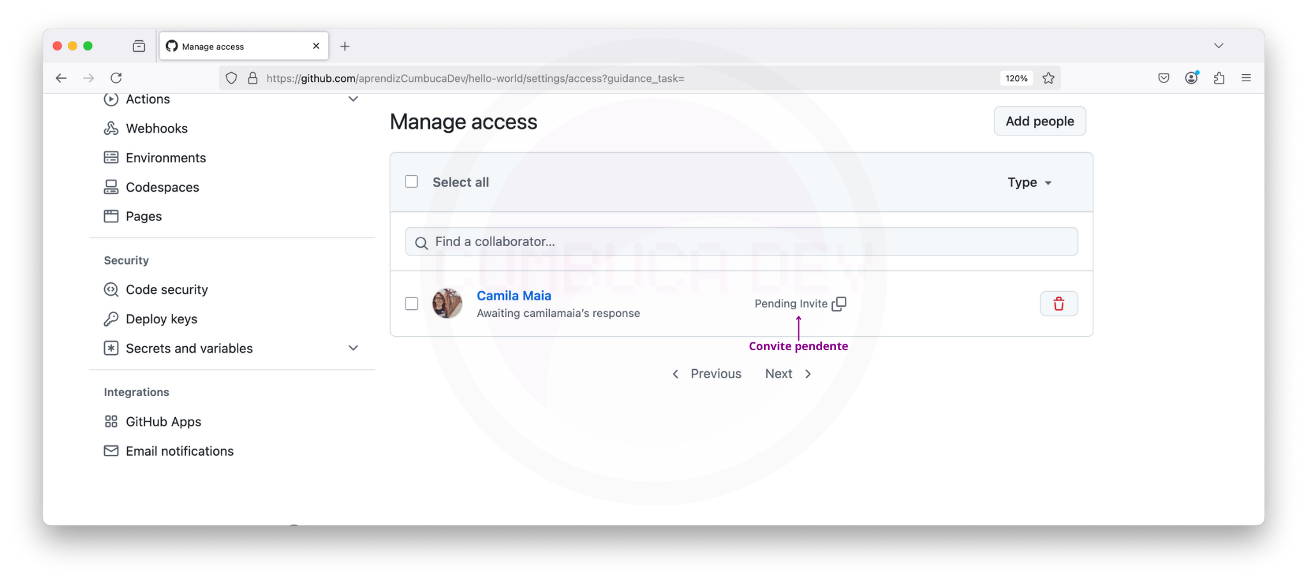
Task: Open the Firefox account profile icon
Action: [1191, 79]
